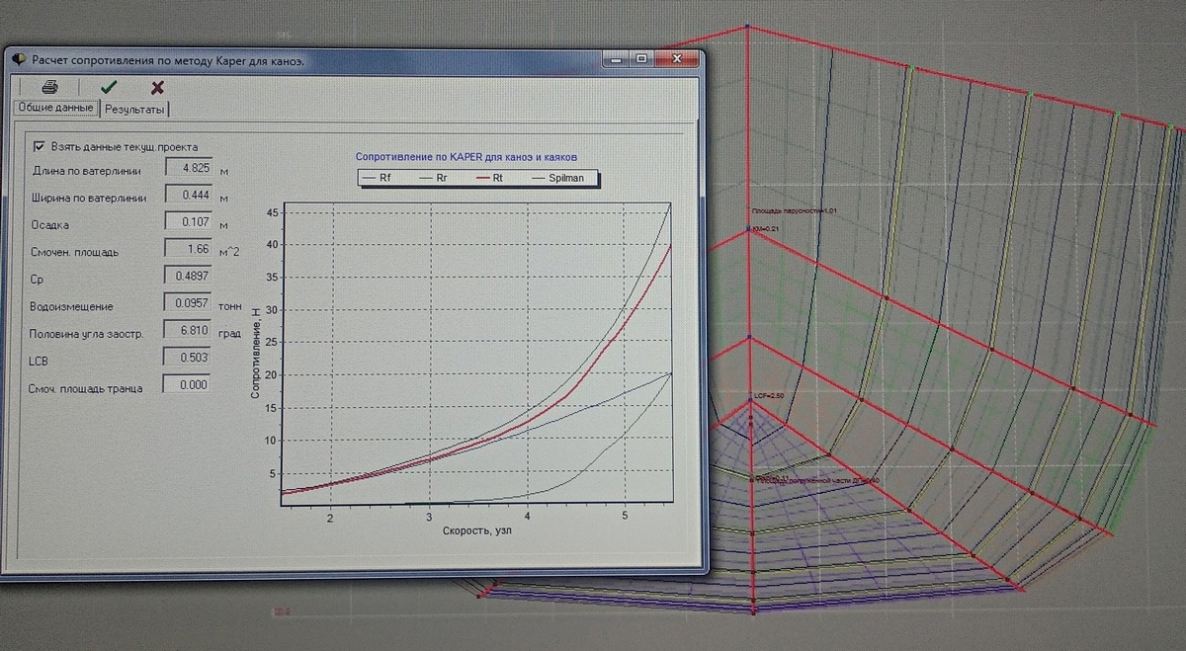Switch to the Результаты tab
Viewport: 1186px width, 651px height.
tap(134, 109)
